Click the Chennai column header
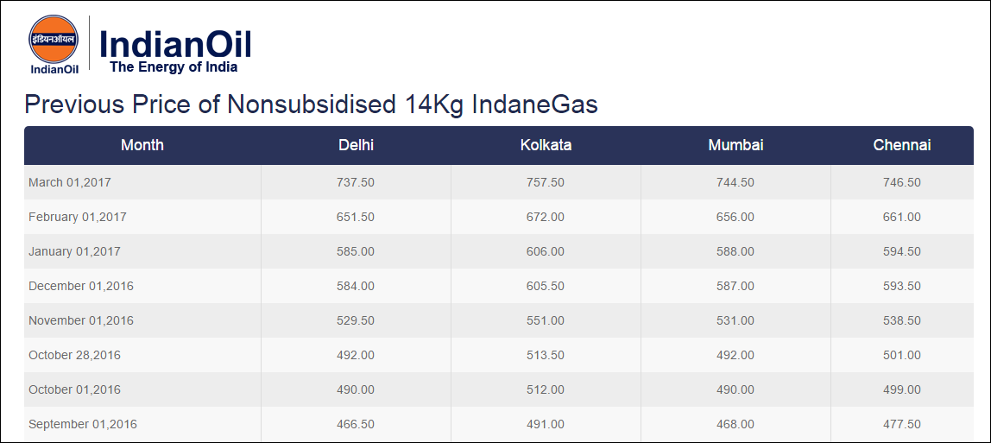Screen dimensions: 991x443 coord(902,145)
